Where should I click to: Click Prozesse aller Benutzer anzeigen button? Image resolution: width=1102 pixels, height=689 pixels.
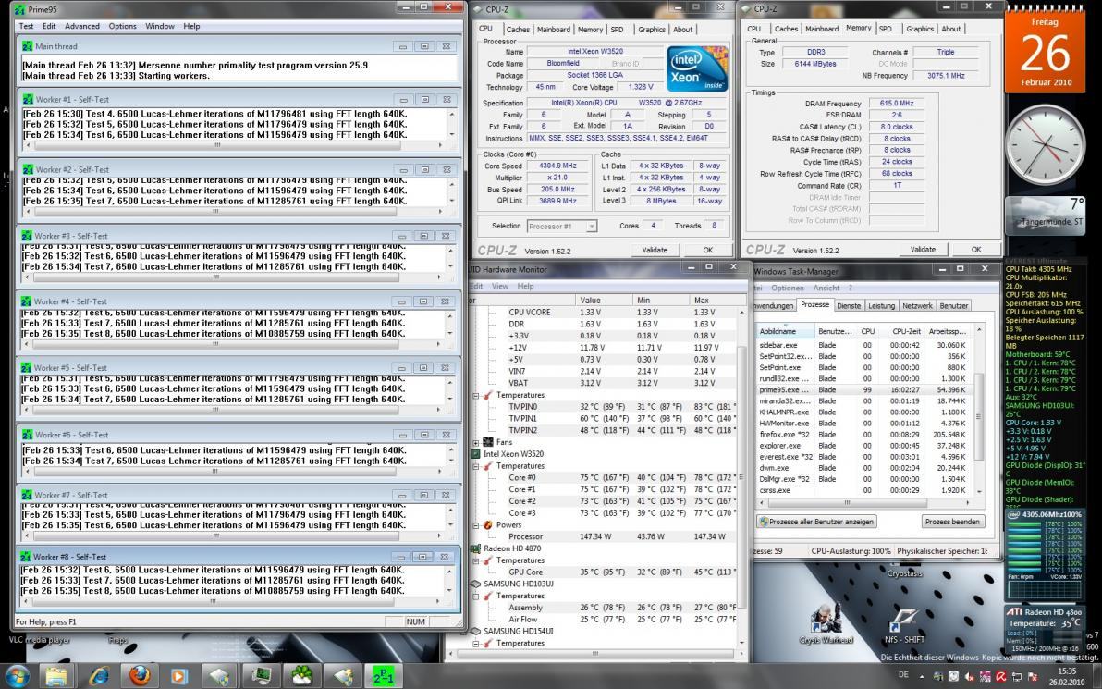coord(816,522)
